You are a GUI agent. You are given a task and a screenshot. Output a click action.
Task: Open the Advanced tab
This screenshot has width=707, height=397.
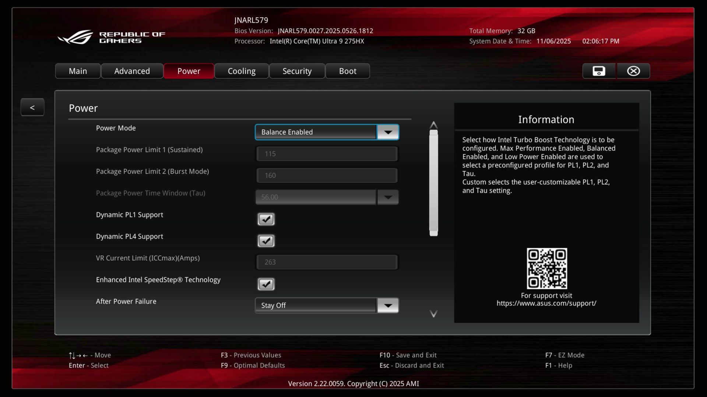(x=132, y=71)
